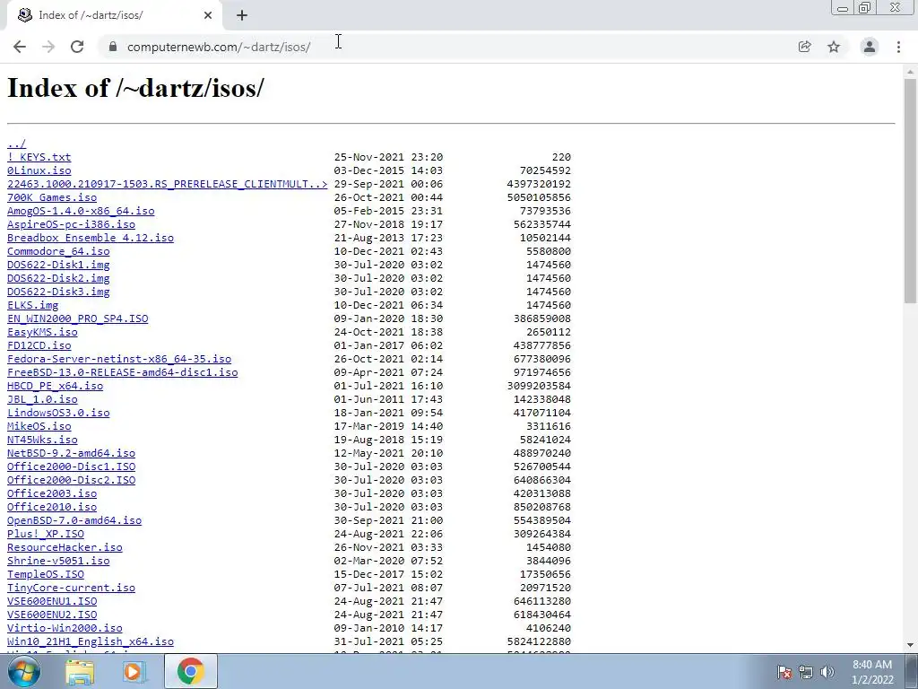
Task: Click Plus!_XP.ISO link
Action: click(46, 535)
